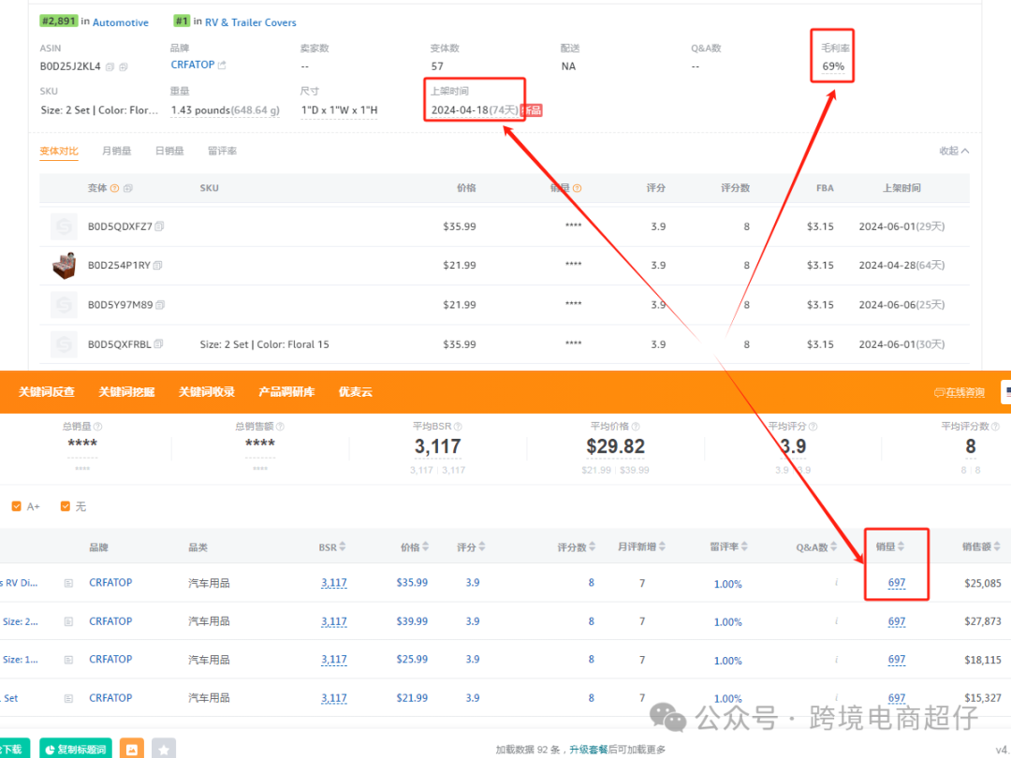The width and height of the screenshot is (1011, 758).
Task: Open detail icon in $39.99 CRFATOP row
Action: click(68, 622)
